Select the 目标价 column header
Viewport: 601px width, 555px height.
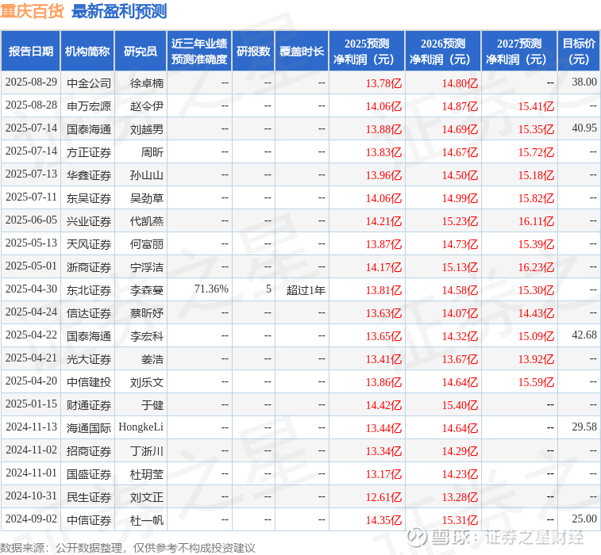(579, 51)
